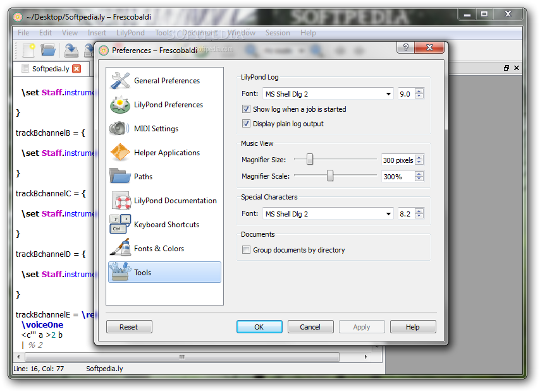Open MIDI Settings speaker icon
This screenshot has height=392, width=540.
point(119,129)
